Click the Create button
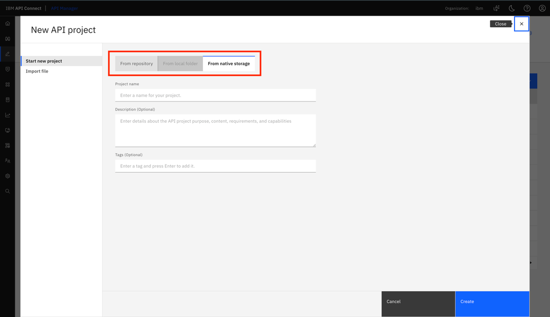 tap(492, 304)
